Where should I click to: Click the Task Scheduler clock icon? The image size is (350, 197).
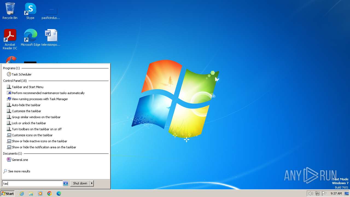click(x=9, y=74)
